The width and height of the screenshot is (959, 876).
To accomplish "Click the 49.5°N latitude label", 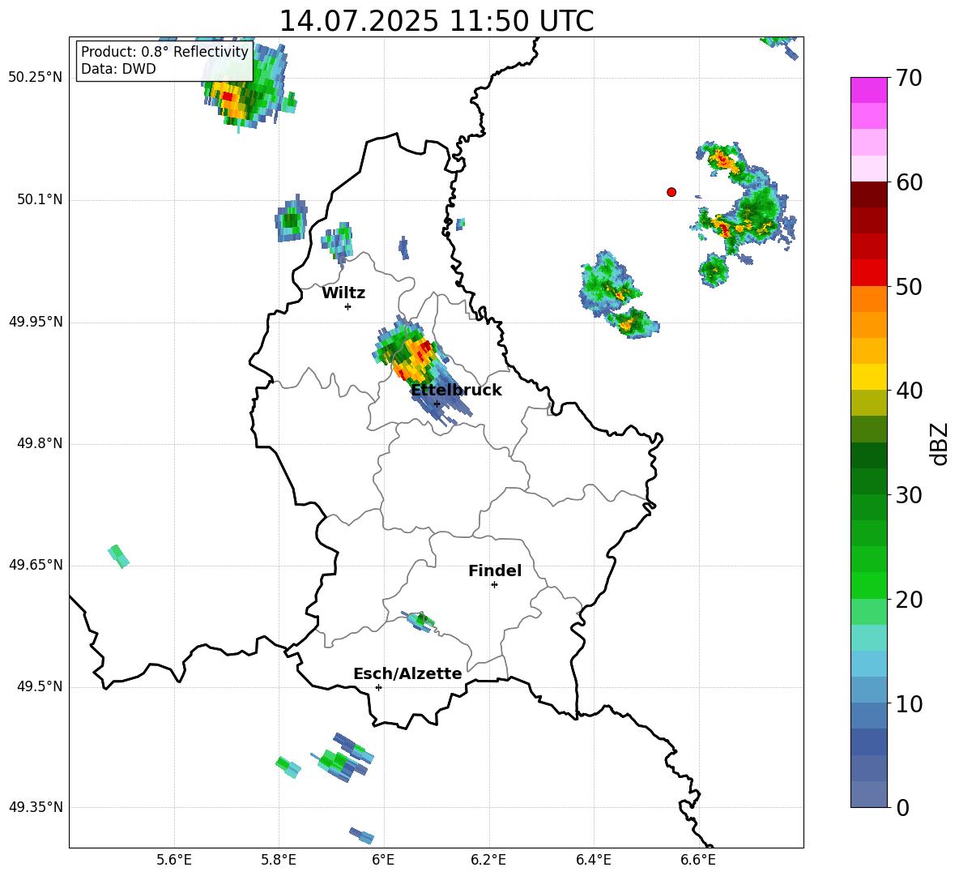I will click(40, 687).
